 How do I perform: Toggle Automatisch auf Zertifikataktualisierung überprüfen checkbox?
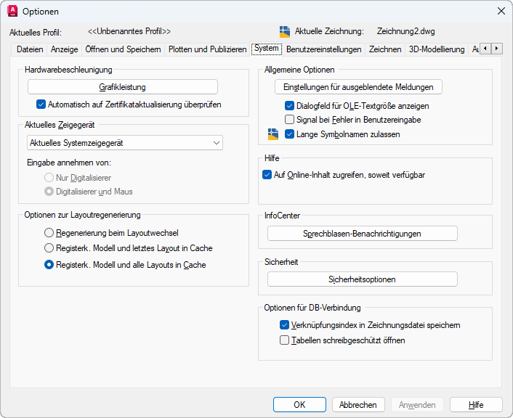(41, 104)
